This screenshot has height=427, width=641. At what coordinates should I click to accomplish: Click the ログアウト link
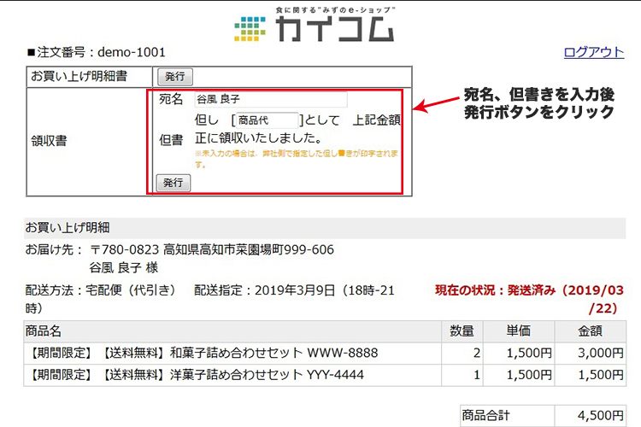(x=594, y=52)
